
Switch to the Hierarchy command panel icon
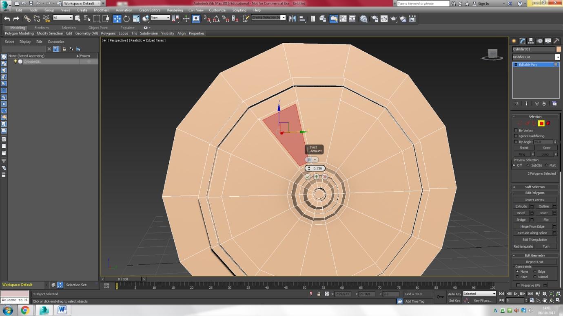click(x=531, y=41)
